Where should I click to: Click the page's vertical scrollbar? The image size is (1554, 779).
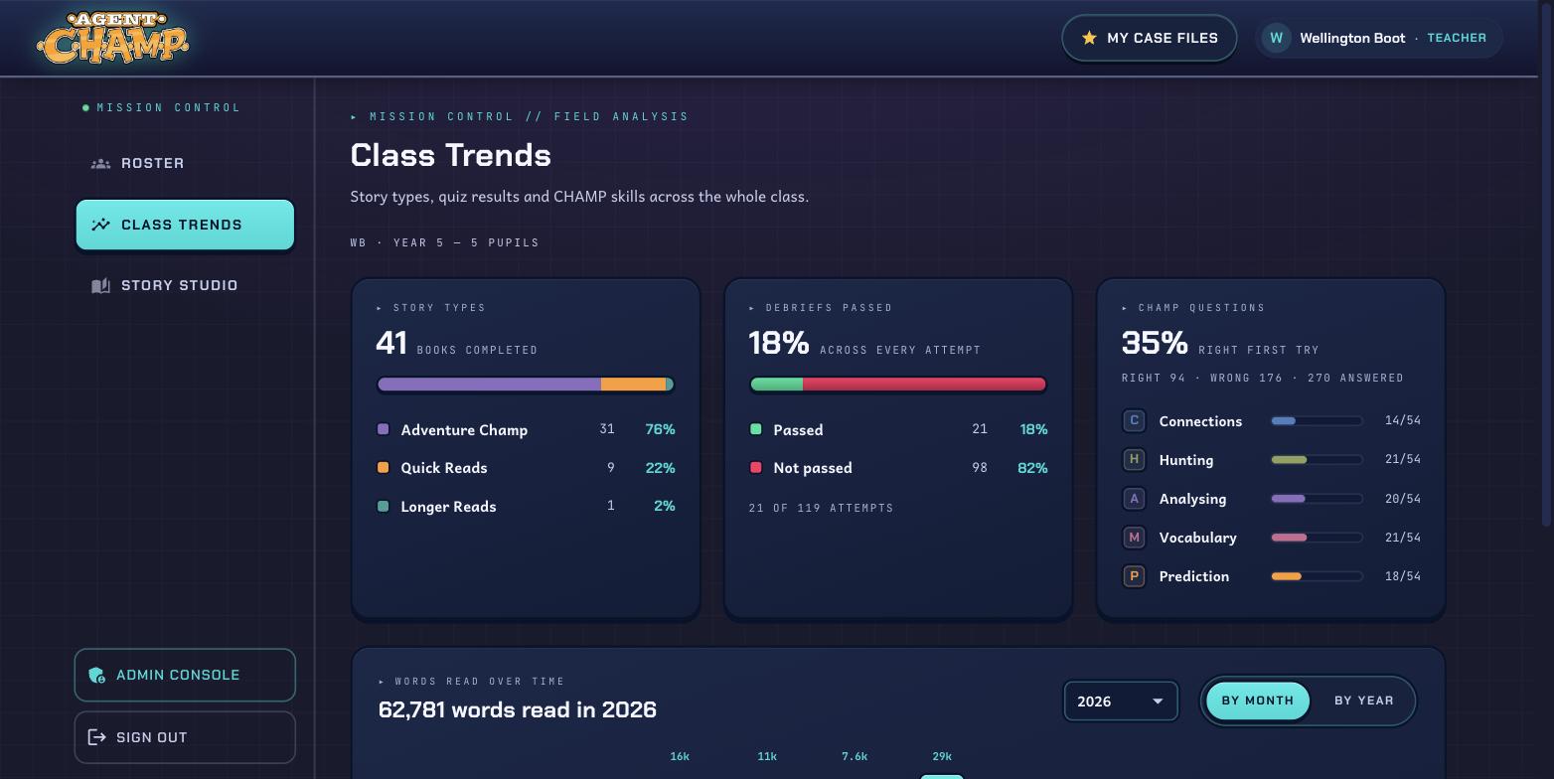click(x=1546, y=263)
